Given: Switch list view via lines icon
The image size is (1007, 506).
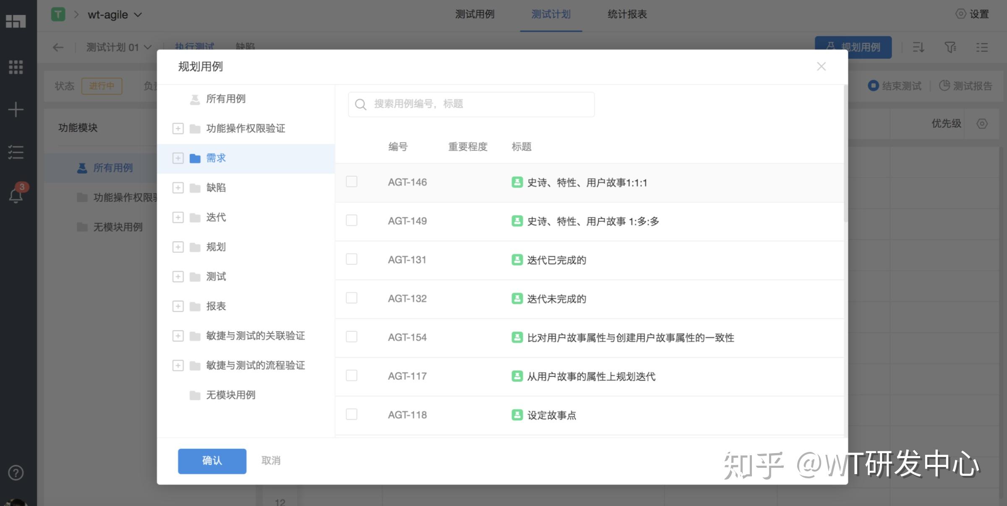Looking at the screenshot, I should [x=982, y=47].
